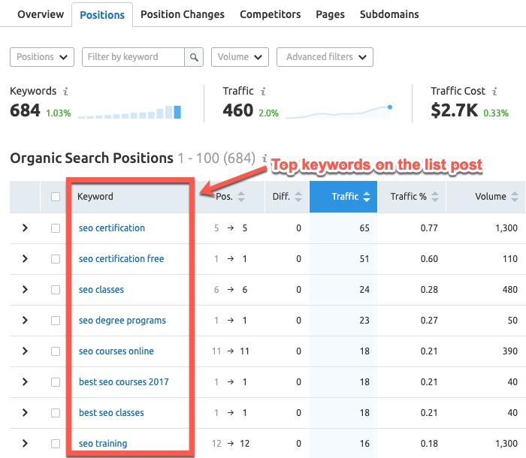Viewport: 526px width, 458px height.
Task: Click the info icon next to Traffic Cost
Action: click(x=494, y=92)
